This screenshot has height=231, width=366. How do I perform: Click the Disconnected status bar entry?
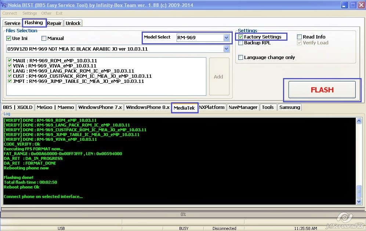coord(224,228)
